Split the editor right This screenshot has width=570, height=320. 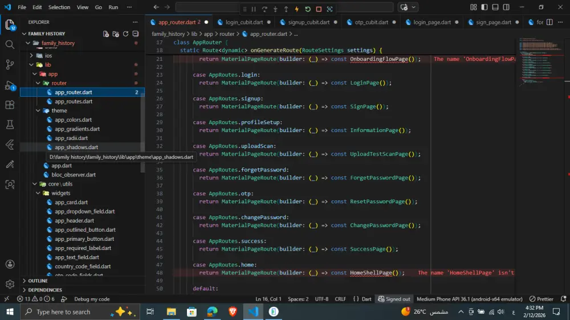pyautogui.click(x=549, y=22)
